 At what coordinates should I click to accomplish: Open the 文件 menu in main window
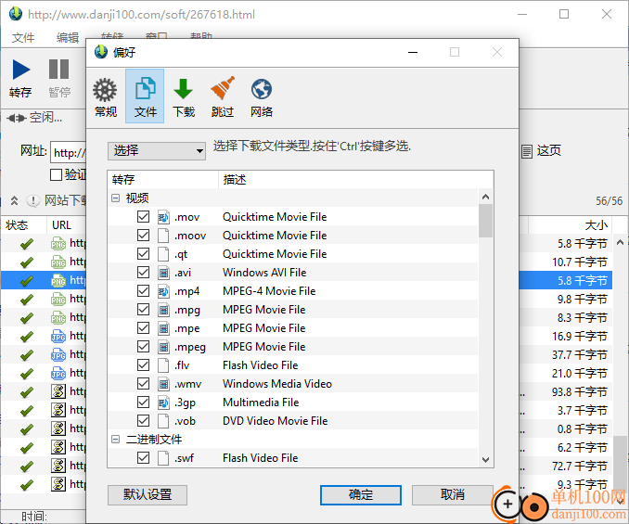pos(23,38)
